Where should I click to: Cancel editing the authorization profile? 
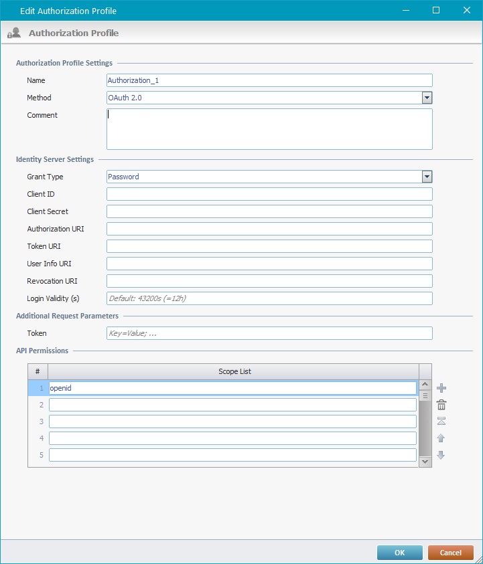coord(451,553)
